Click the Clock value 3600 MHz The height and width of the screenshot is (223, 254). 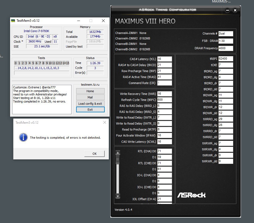(35, 41)
